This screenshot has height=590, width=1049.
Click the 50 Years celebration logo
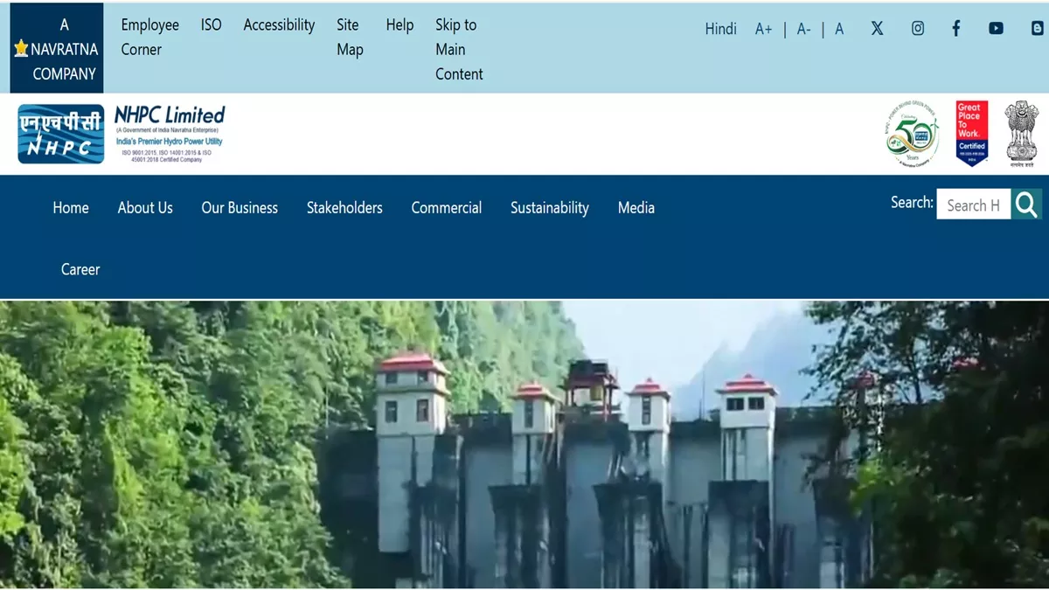click(x=912, y=134)
